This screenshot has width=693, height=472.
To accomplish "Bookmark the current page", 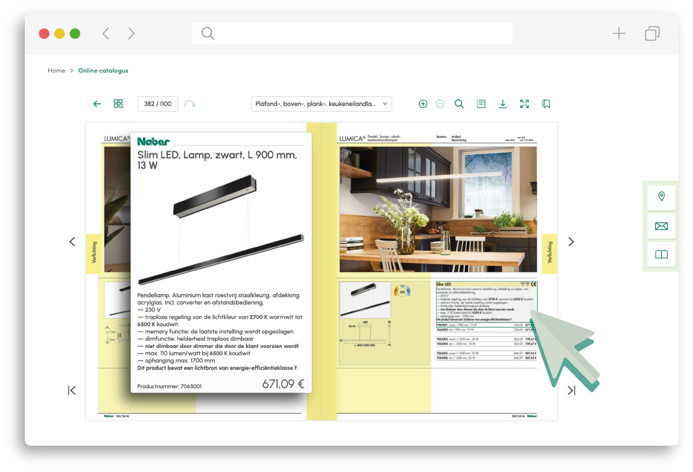I will pos(546,104).
